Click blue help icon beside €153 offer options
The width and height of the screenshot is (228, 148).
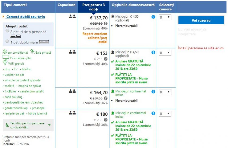(153, 52)
